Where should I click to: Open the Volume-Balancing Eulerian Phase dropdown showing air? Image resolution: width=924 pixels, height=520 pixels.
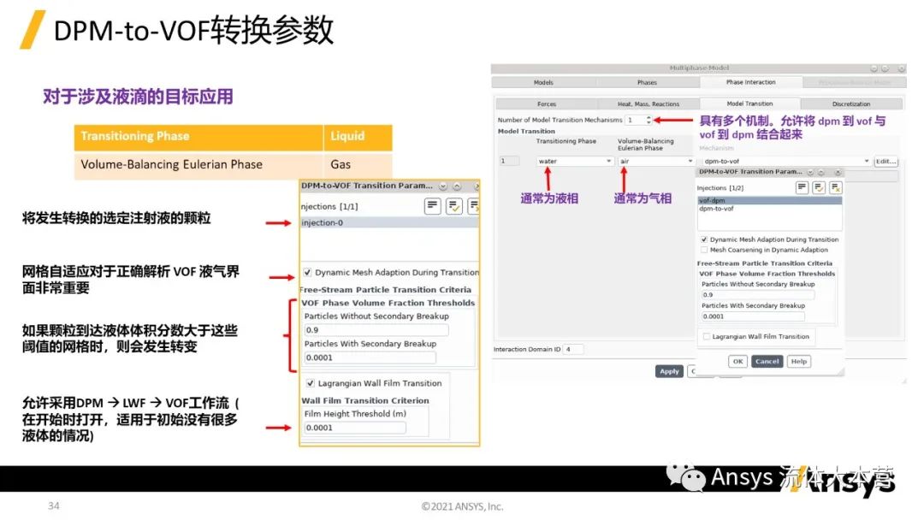pos(655,161)
